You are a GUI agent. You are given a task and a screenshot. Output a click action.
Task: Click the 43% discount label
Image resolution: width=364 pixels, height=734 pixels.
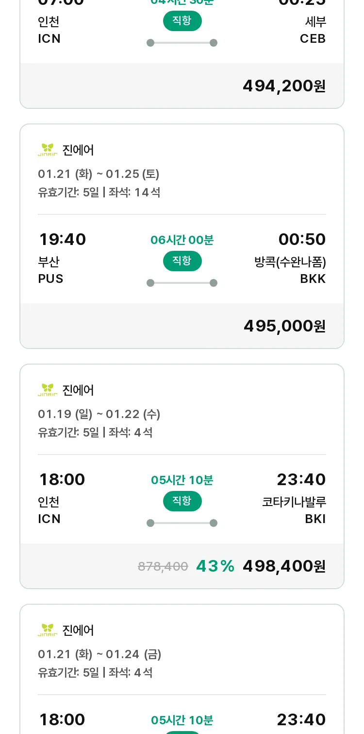[x=215, y=566]
